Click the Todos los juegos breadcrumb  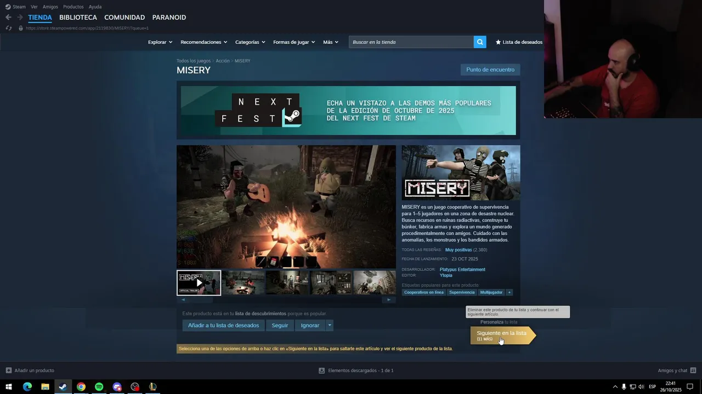(194, 61)
